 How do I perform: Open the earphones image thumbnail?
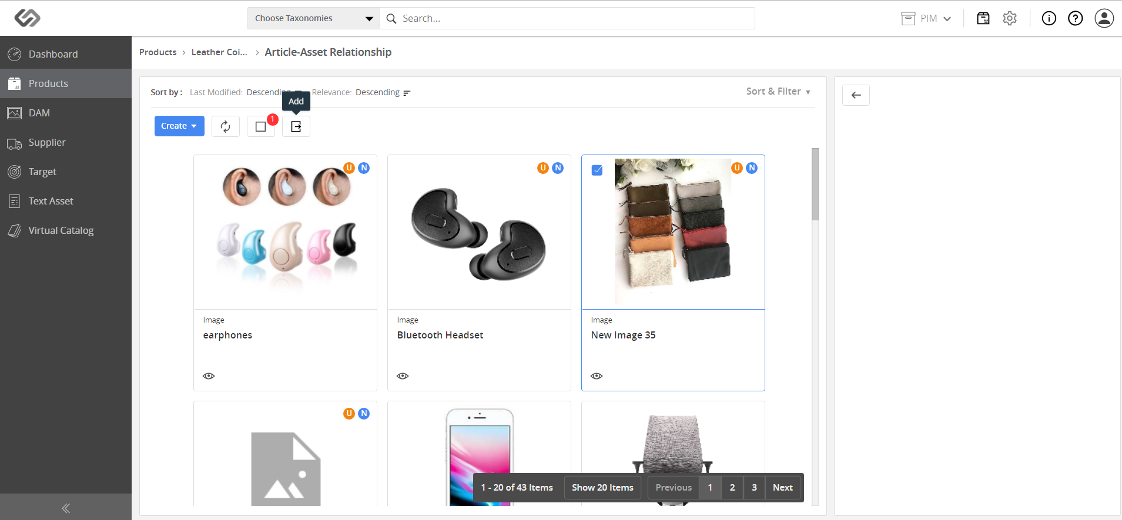coord(286,232)
